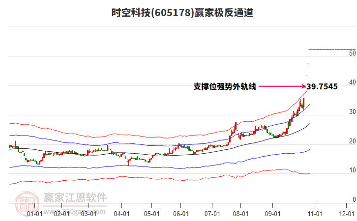Image resolution: width=357 pixels, height=221 pixels.
Task: Click the 支撑位强势外轨线 annotation text
Action: click(x=225, y=86)
